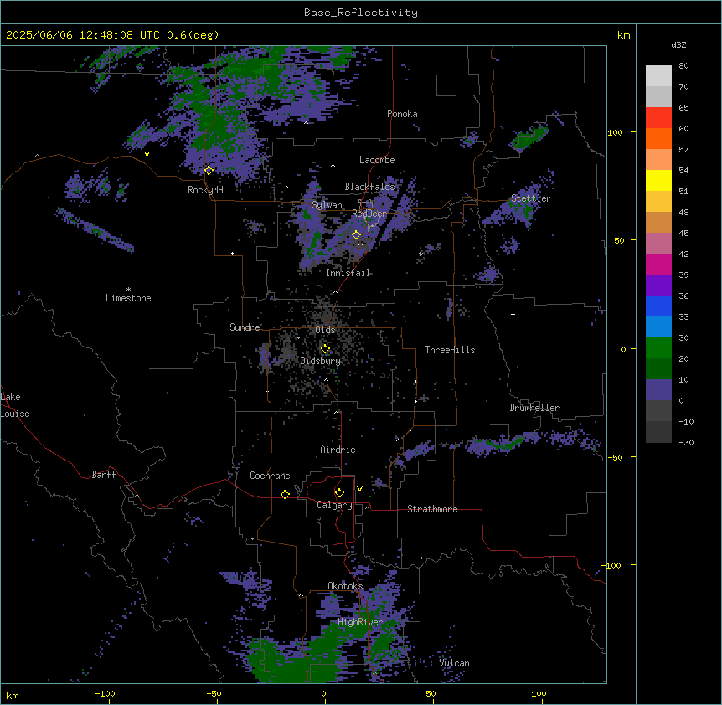Select the red swatch in dBZ legend
722x705 pixels.
click(x=658, y=117)
